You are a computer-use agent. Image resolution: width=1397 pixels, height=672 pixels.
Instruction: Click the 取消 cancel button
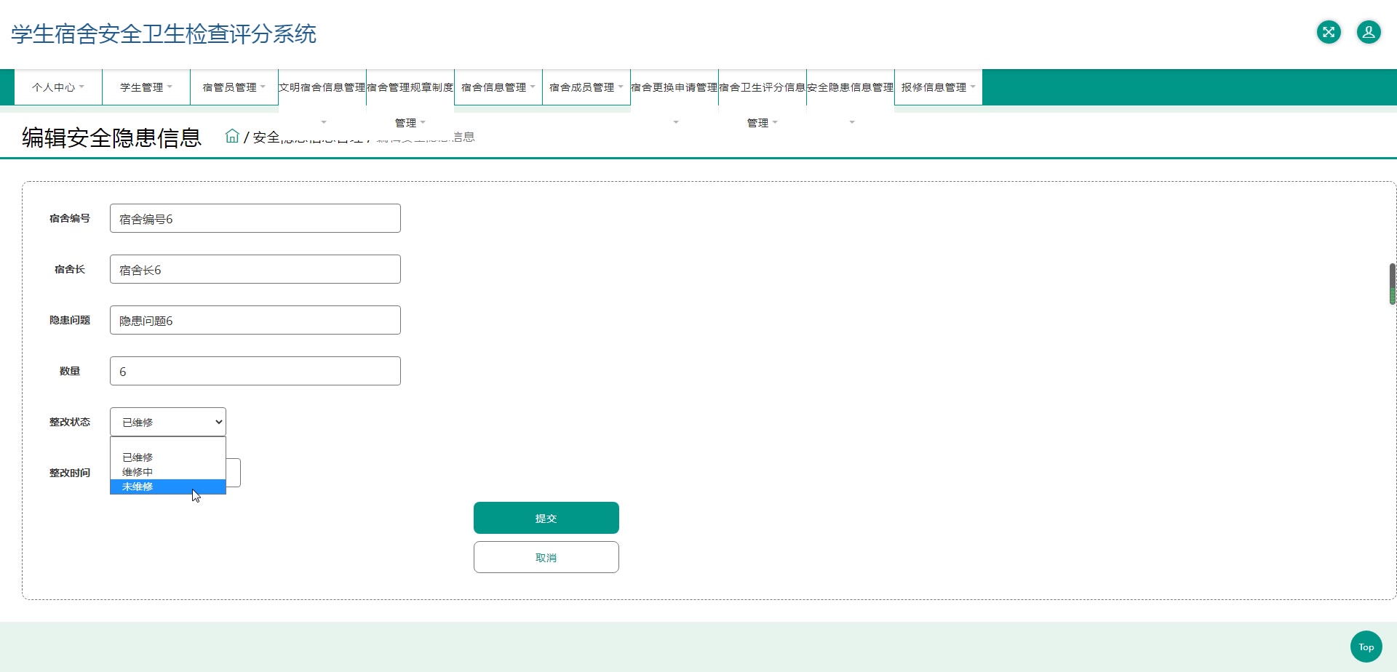(546, 557)
